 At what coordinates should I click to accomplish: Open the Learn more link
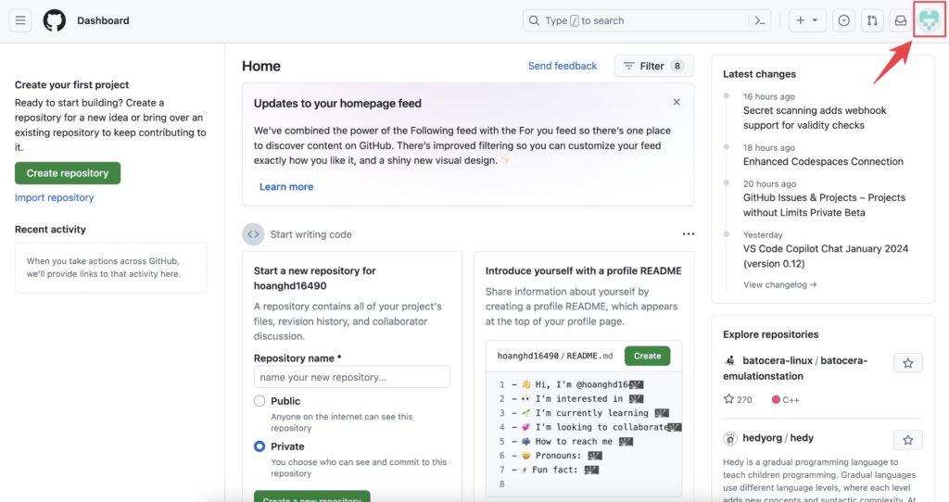[x=286, y=187]
